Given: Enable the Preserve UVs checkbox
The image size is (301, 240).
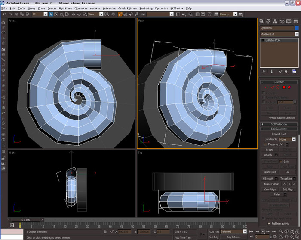Looking at the screenshot, I should 265,144.
